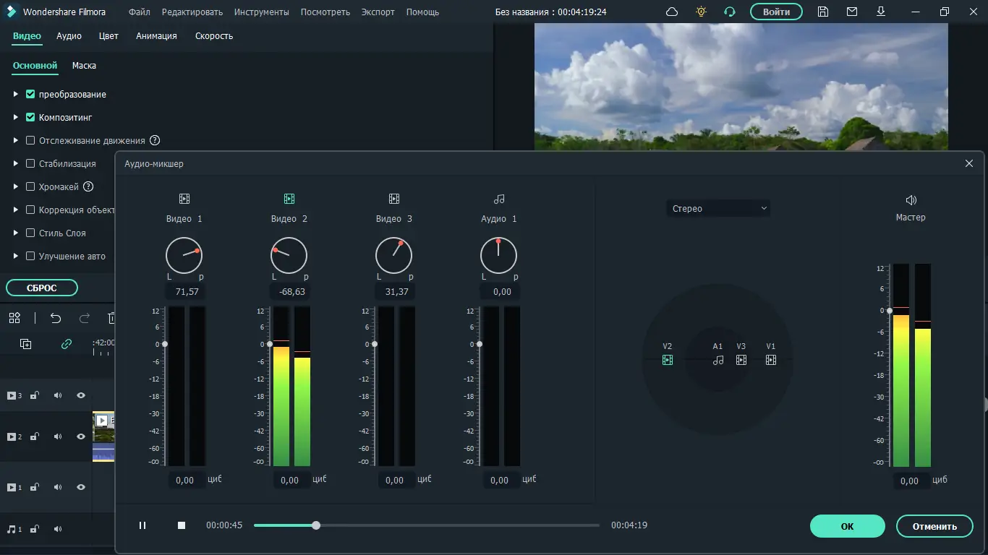Enable the Стиль Слоя checkbox
Screen dimensions: 988x555
click(x=30, y=233)
